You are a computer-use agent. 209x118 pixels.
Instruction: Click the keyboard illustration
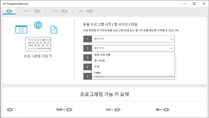coord(38,44)
